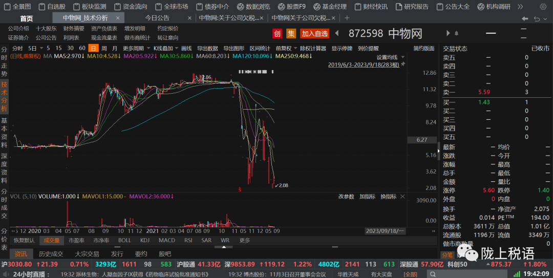Screen dimensions: 553x278
Task: Open 债券中介 bond broker
Action: coord(212,6)
